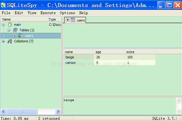Click the Time: 0.65 ms status entry
The height and width of the screenshot is (121, 182).
(x=14, y=119)
